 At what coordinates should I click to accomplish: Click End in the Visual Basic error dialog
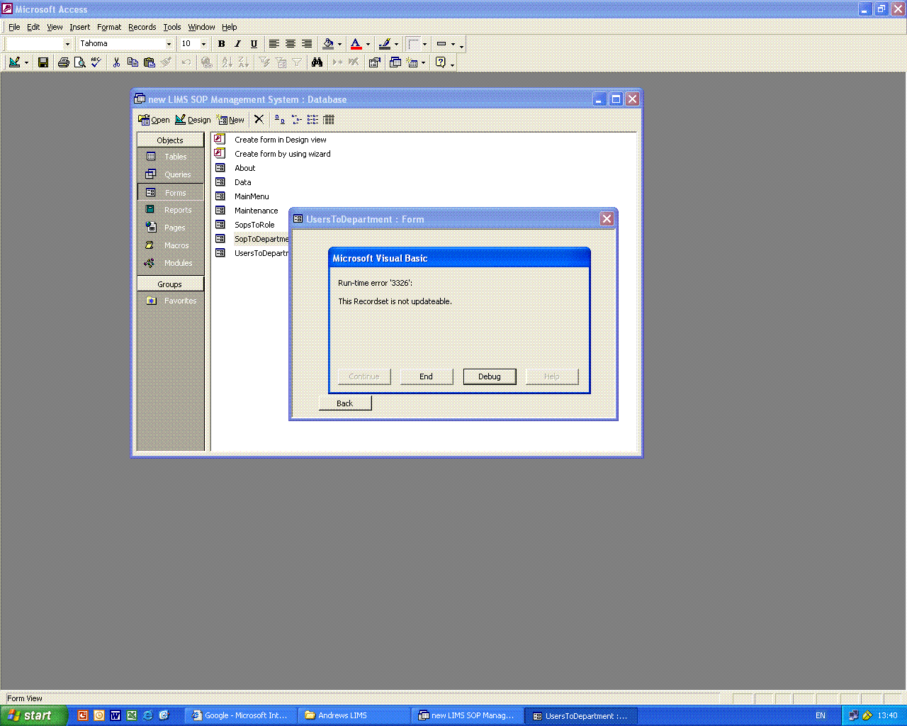pos(426,376)
